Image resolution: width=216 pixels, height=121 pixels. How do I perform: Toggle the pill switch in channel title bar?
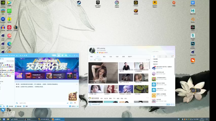pyautogui.click(x=54, y=55)
